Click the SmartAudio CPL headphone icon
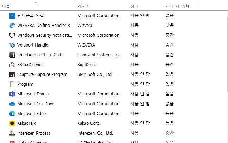This screenshot has height=143, width=228. coord(12,55)
